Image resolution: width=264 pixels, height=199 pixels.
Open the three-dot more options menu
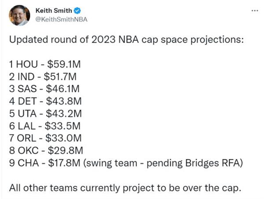point(255,11)
